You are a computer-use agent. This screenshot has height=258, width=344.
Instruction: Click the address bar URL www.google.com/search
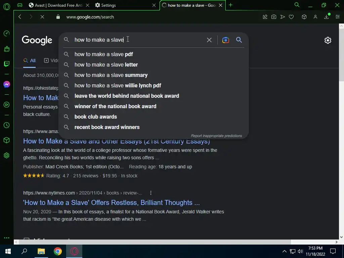tap(90, 17)
